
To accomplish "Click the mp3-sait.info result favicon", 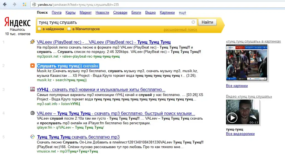I will [33, 89].
